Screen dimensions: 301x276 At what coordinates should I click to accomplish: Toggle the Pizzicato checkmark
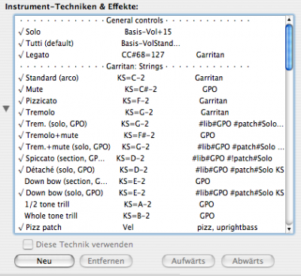tap(21, 101)
